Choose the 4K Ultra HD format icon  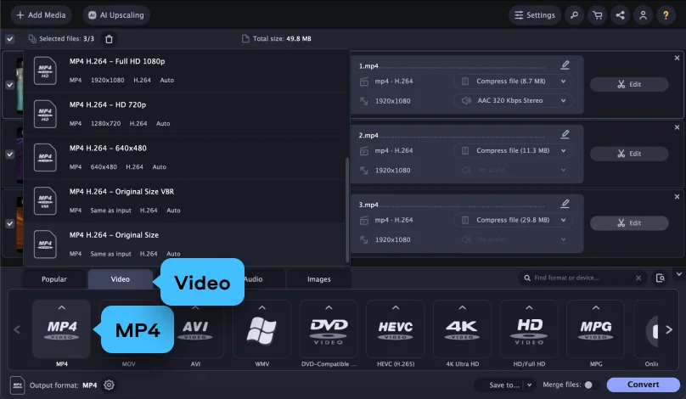[463, 330]
